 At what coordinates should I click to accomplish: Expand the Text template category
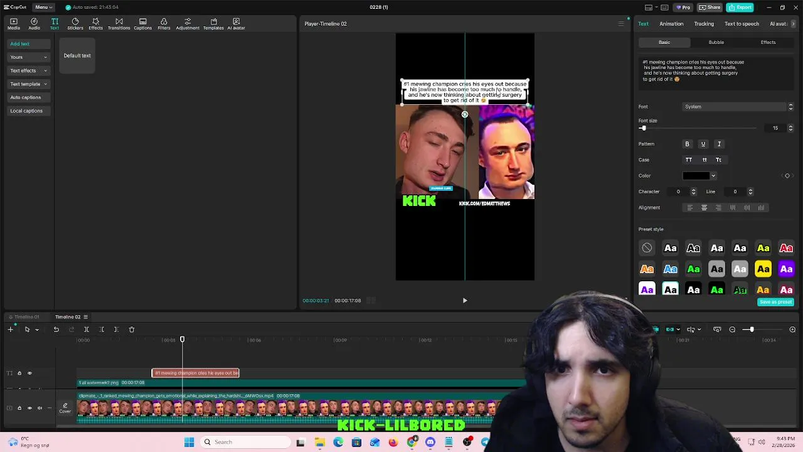[x=28, y=84]
